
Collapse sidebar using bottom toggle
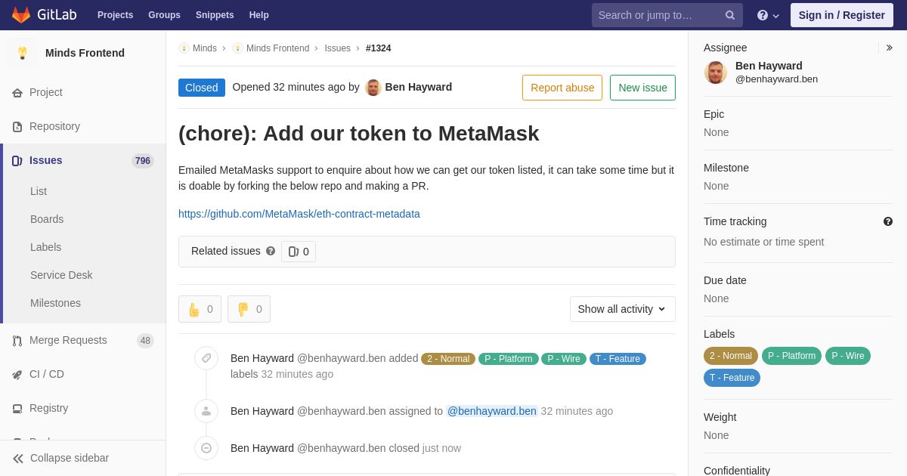pos(60,458)
